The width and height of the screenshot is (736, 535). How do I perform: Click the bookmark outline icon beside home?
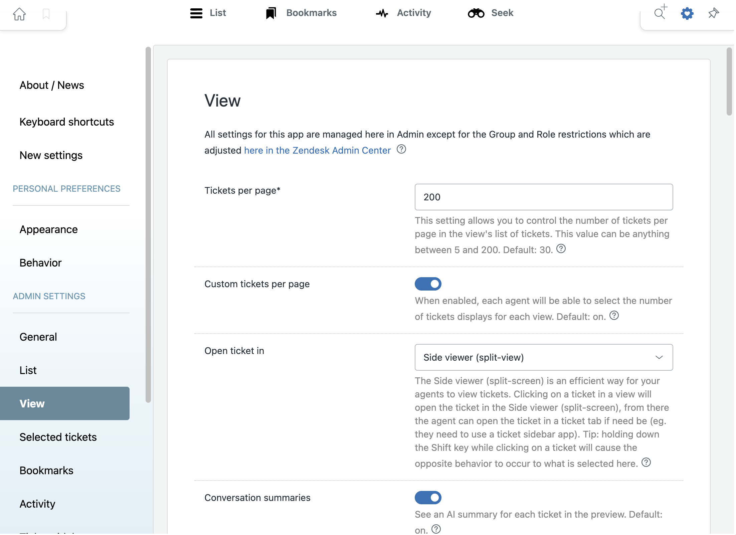click(46, 14)
